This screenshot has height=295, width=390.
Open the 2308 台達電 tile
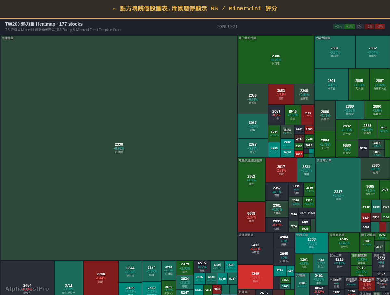point(276,60)
